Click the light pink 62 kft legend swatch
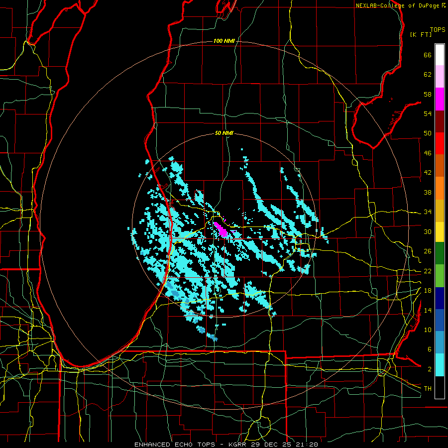This screenshot has height=448, width=448. pyautogui.click(x=440, y=76)
